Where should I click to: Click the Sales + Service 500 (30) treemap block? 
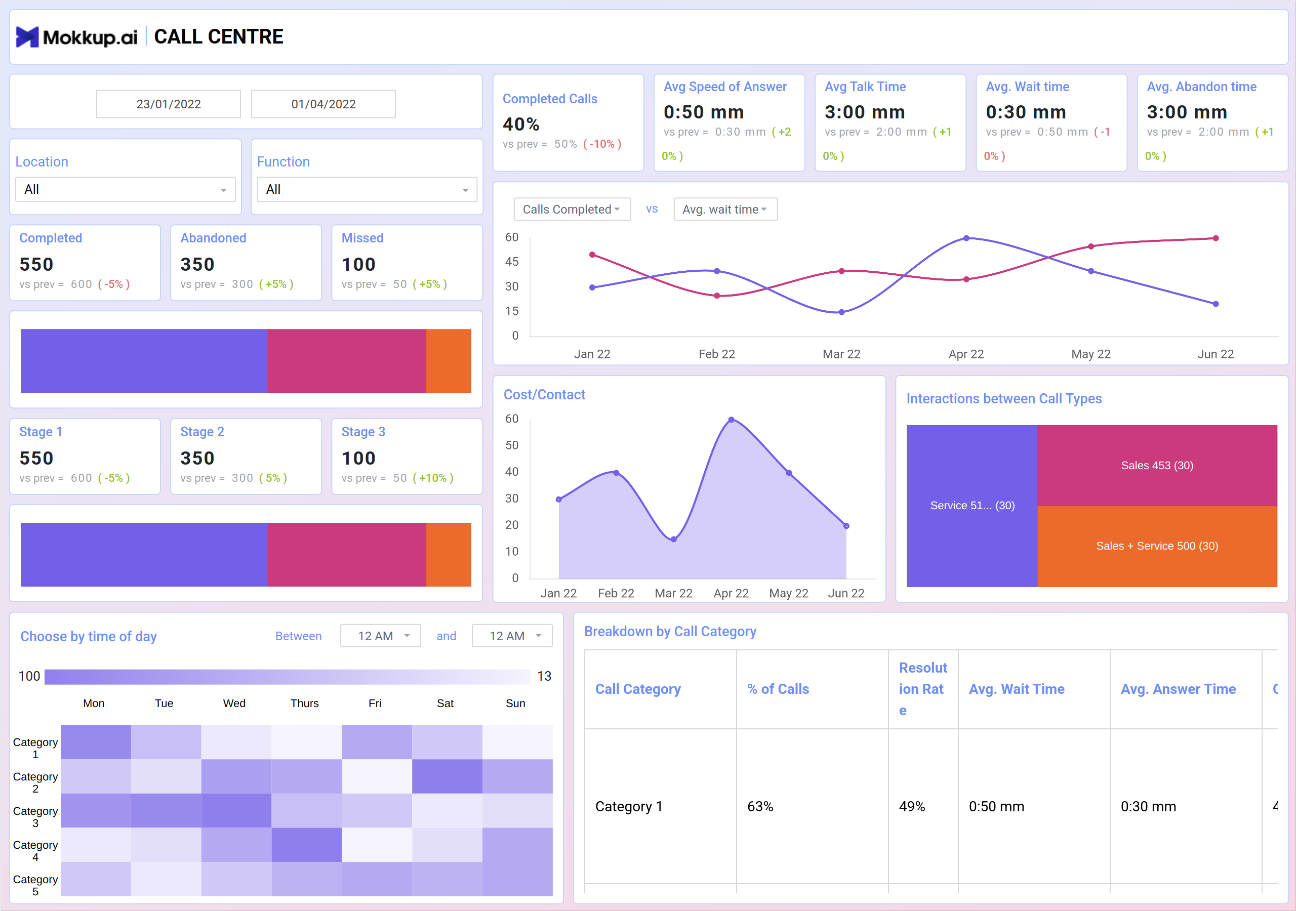pyautogui.click(x=1157, y=547)
